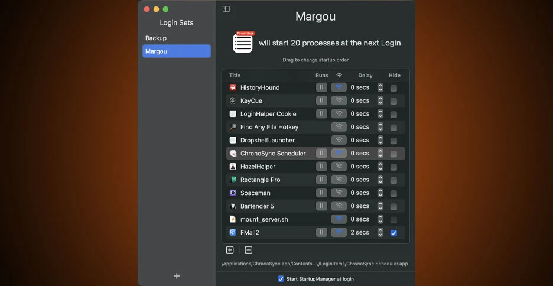The image size is (553, 286).
Task: Toggle KeyCue runs pause button
Action: 321,100
